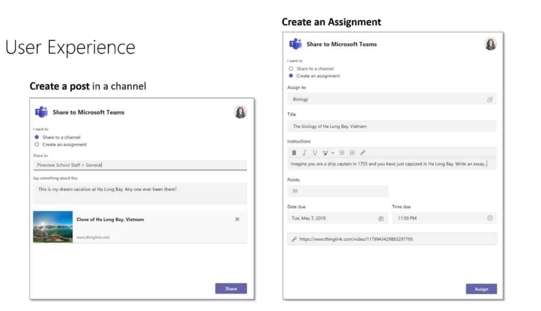Select 'Share to a channel' in post dialog

tap(37, 137)
